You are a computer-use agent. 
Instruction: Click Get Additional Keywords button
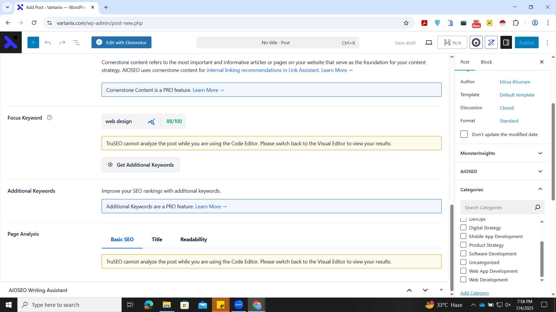coord(141,165)
